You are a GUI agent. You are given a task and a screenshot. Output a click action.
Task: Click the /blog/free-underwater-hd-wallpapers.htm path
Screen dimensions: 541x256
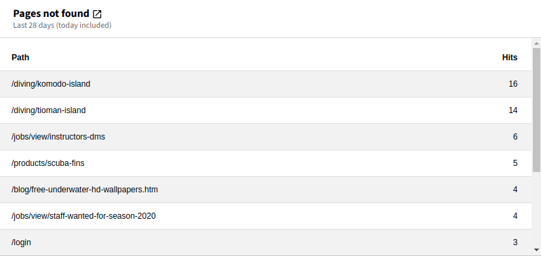tap(85, 190)
